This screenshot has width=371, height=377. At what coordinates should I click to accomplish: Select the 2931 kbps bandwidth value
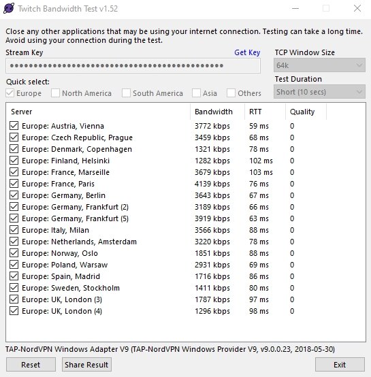click(x=212, y=265)
